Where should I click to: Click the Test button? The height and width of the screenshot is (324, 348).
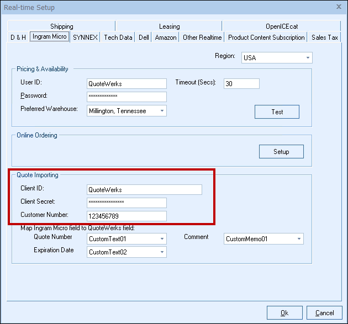point(277,111)
